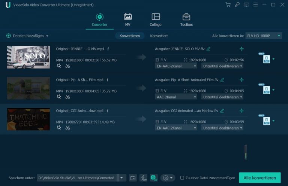The width and height of the screenshot is (288, 186).
Task: Open the edit effects star icon for Pip video
Action: point(59,97)
